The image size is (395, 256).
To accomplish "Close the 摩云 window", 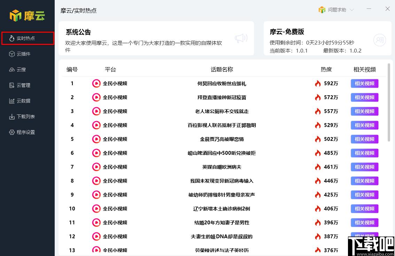I will 387,9.
